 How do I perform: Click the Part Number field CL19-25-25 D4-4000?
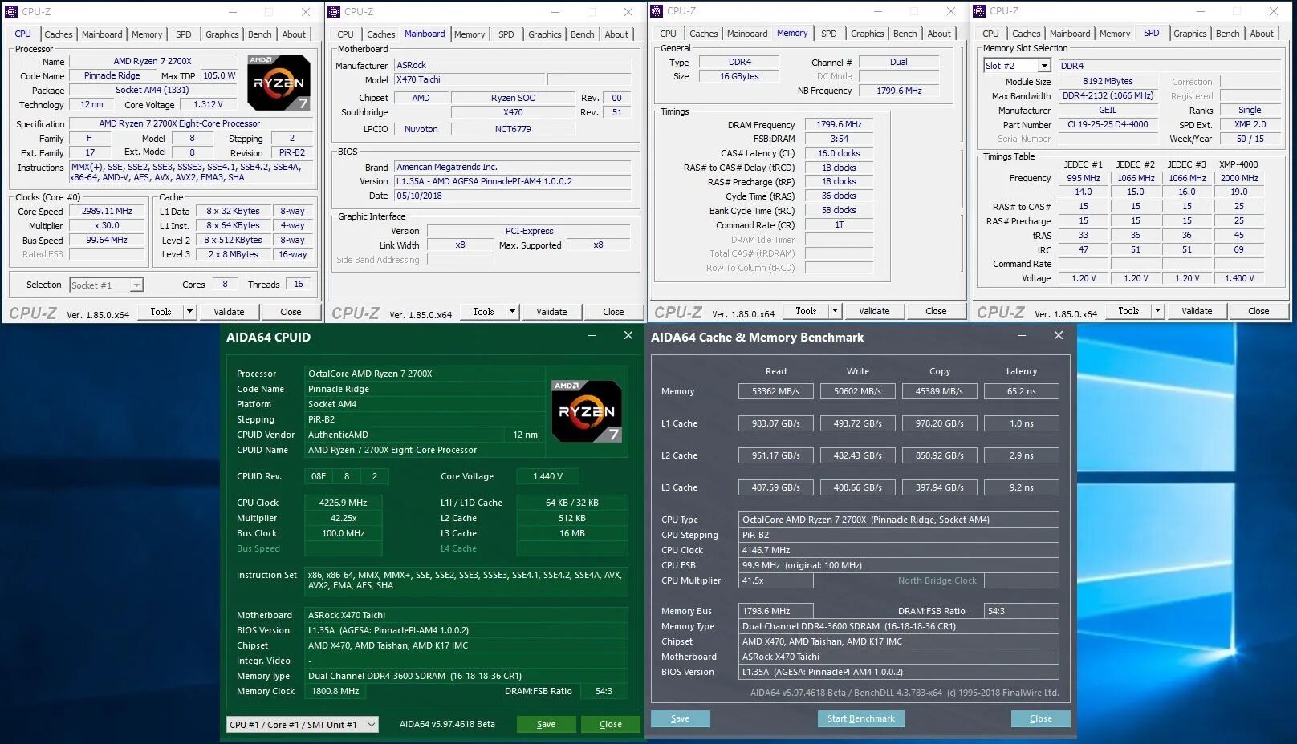point(1108,125)
